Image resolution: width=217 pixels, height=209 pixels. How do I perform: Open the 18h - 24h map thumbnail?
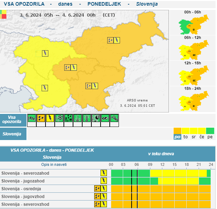click(192, 101)
